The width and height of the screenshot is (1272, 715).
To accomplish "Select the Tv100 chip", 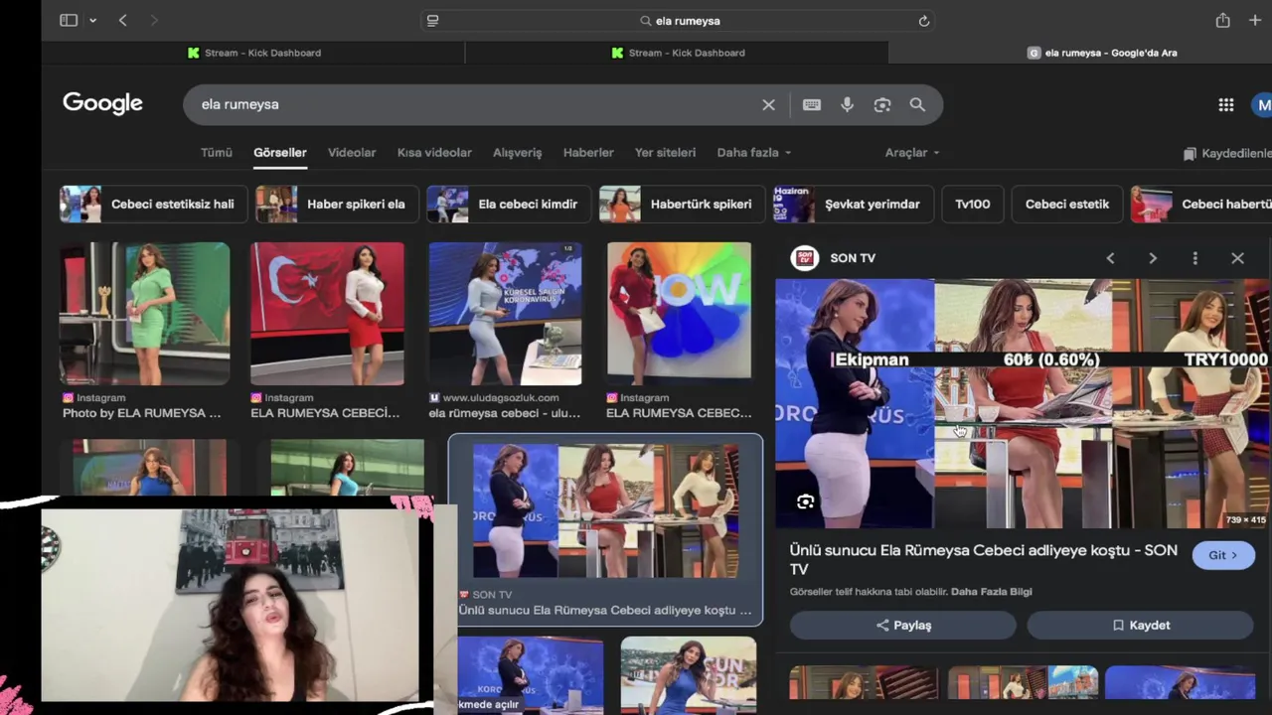I will click(972, 204).
